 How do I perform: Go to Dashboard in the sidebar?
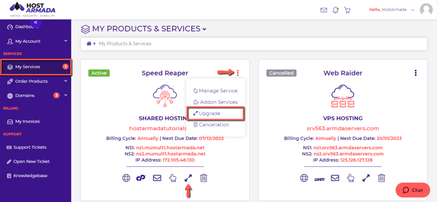tap(23, 27)
